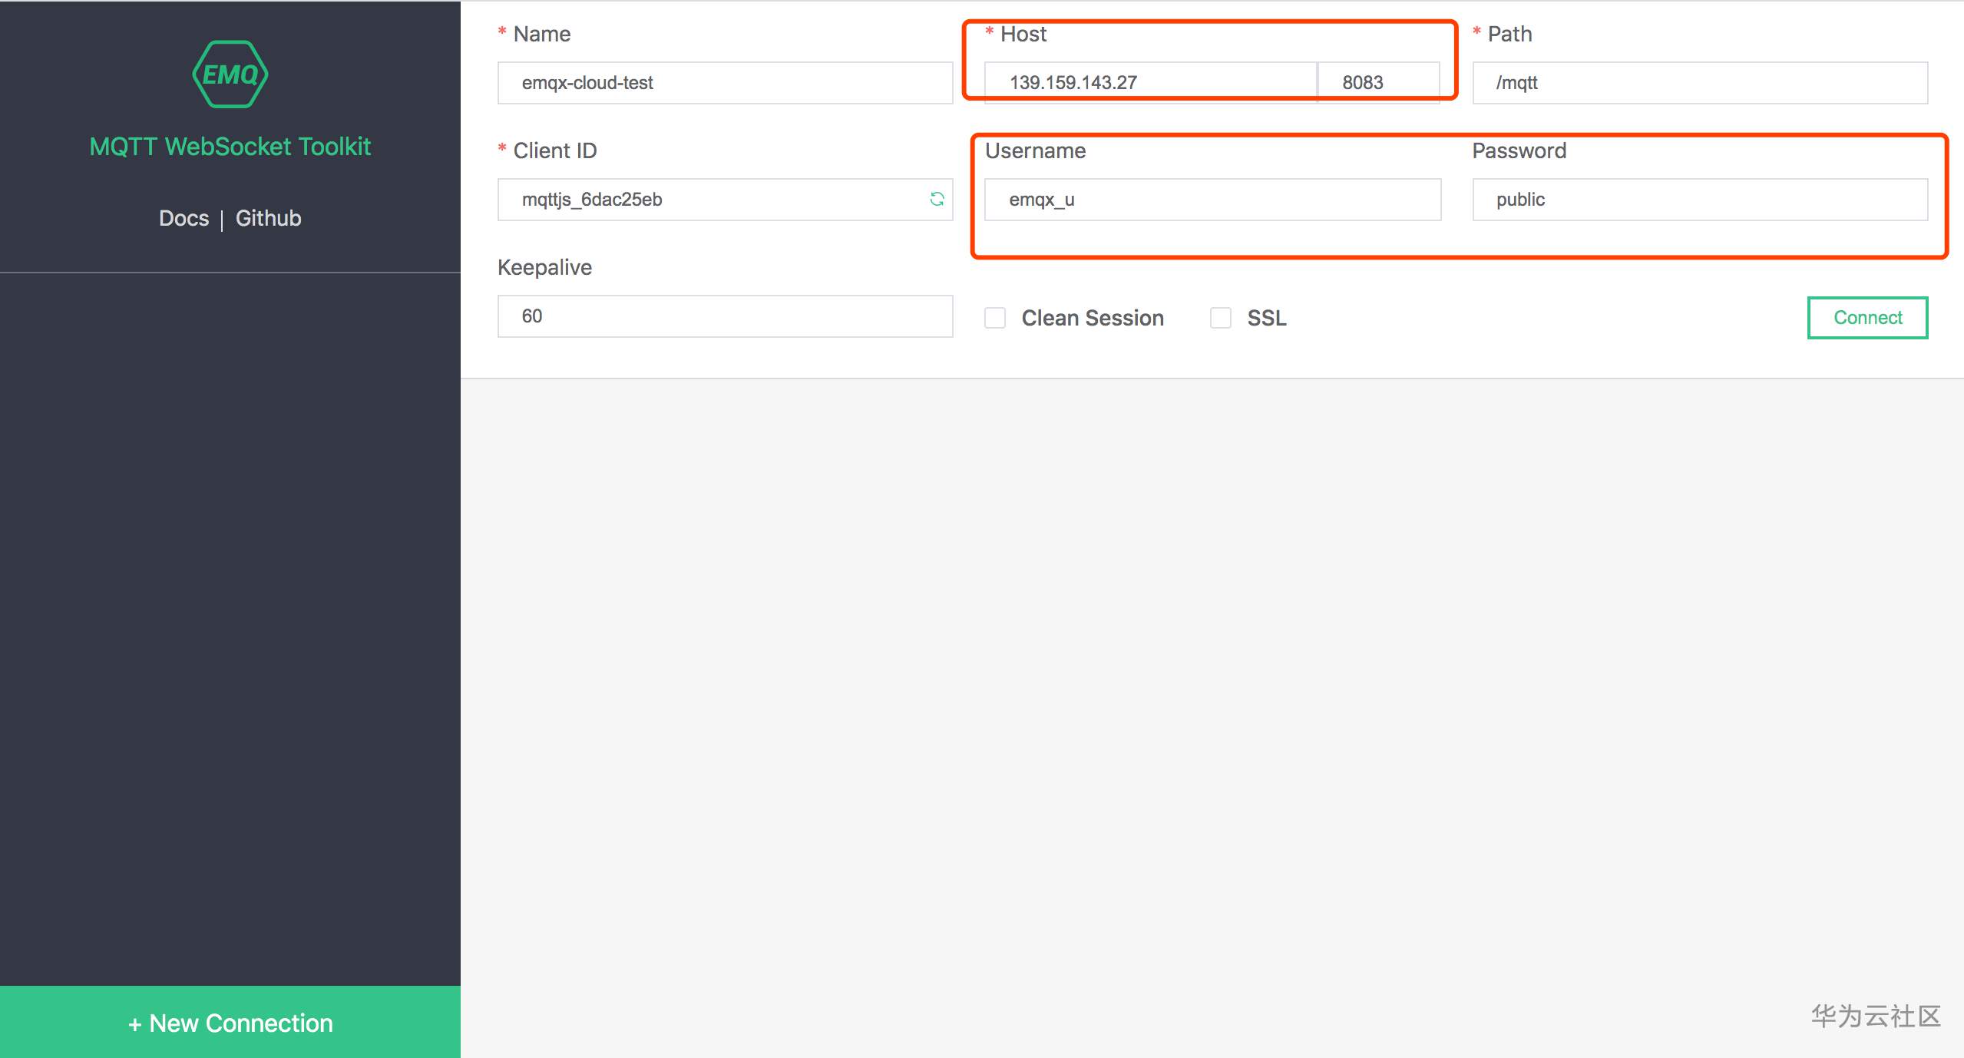
Task: Add a New Connection
Action: (230, 1023)
